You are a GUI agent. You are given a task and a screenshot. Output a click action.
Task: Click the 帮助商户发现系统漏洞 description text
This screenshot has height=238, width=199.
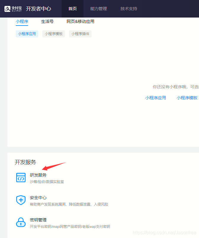tap(69, 204)
